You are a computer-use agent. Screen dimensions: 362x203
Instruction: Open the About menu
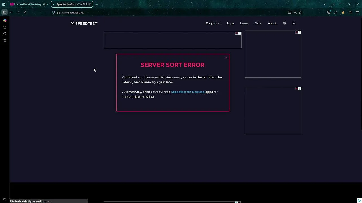[x=272, y=23]
